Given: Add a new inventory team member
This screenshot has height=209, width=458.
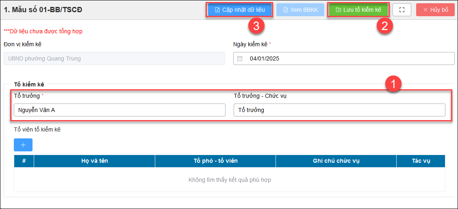Looking at the screenshot, I should 23,145.
